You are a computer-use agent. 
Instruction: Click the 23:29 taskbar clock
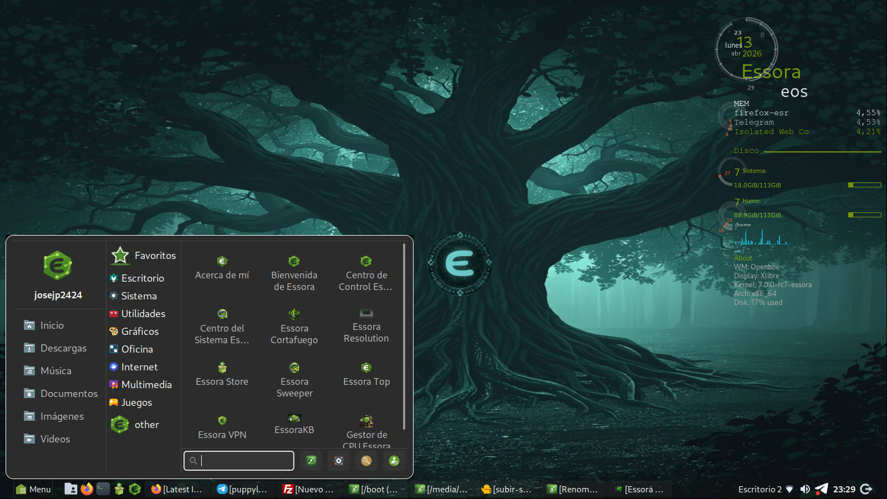[844, 489]
